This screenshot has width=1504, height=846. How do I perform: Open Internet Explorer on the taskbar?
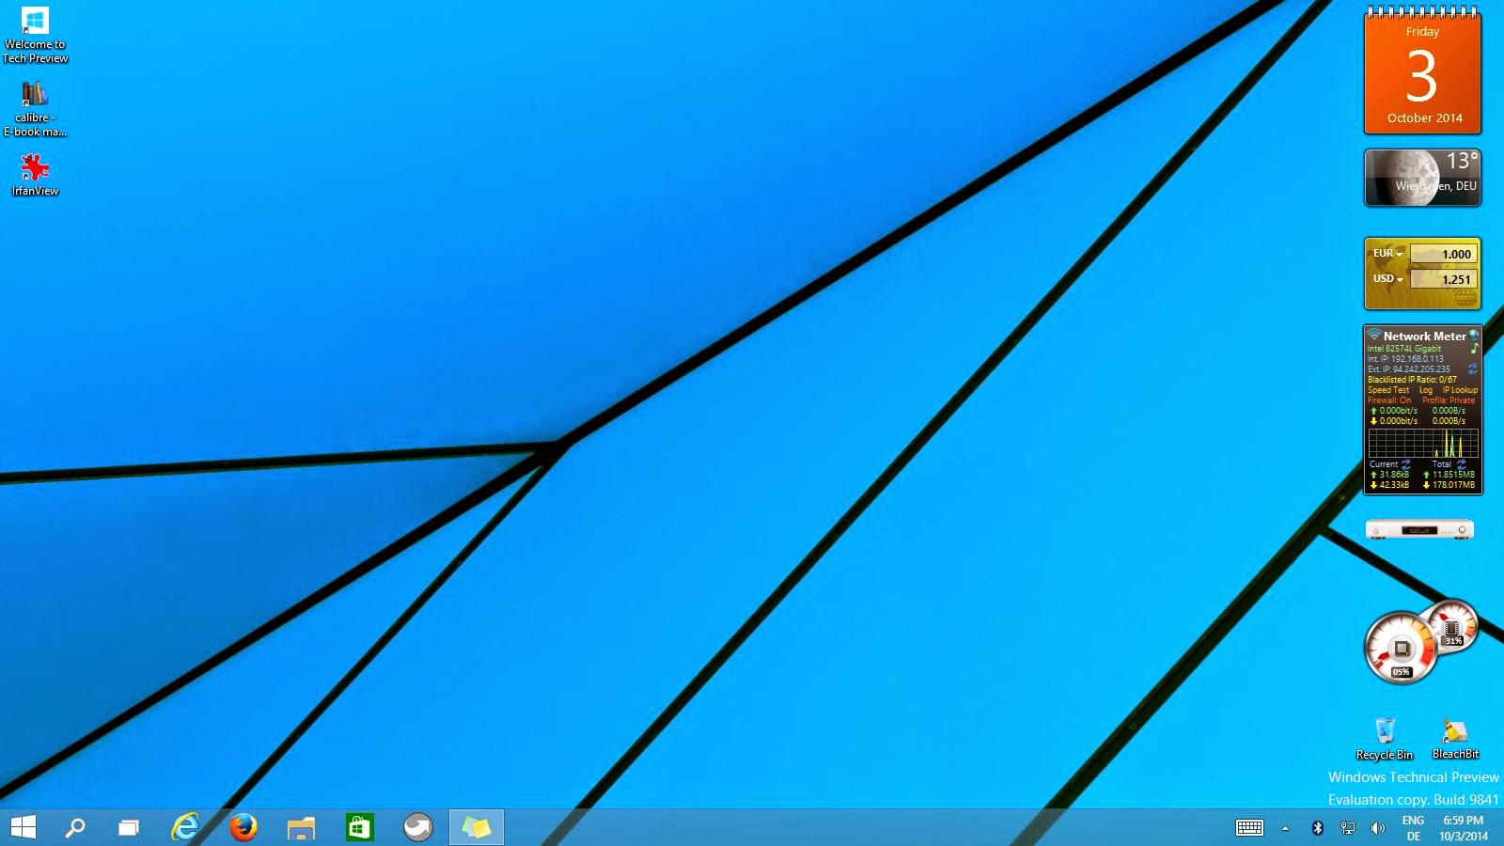pyautogui.click(x=187, y=829)
